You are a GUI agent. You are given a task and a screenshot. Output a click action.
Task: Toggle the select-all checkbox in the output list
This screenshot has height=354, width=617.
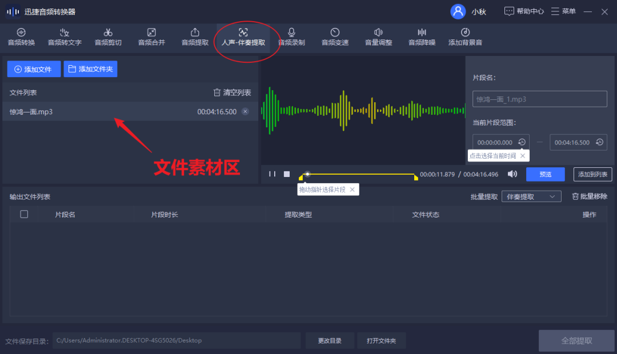(24, 214)
